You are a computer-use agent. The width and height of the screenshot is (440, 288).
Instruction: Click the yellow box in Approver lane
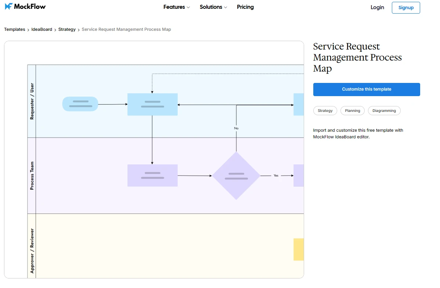299,249
